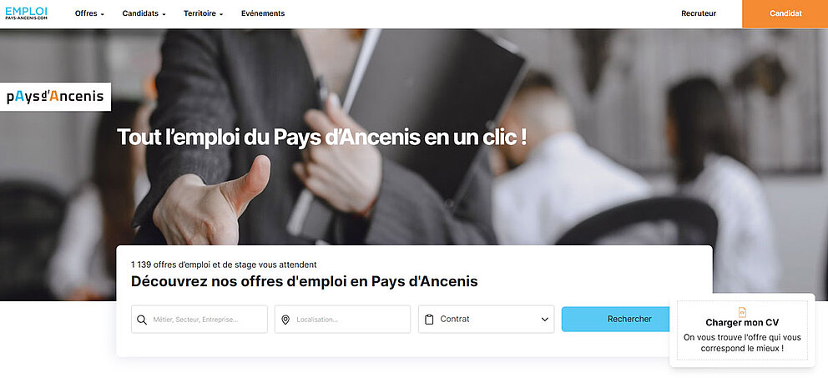Click the Charger mon CV title

742,323
